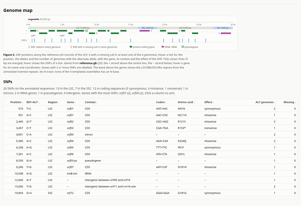Click the 'SSC' region cell in the table

50,193
